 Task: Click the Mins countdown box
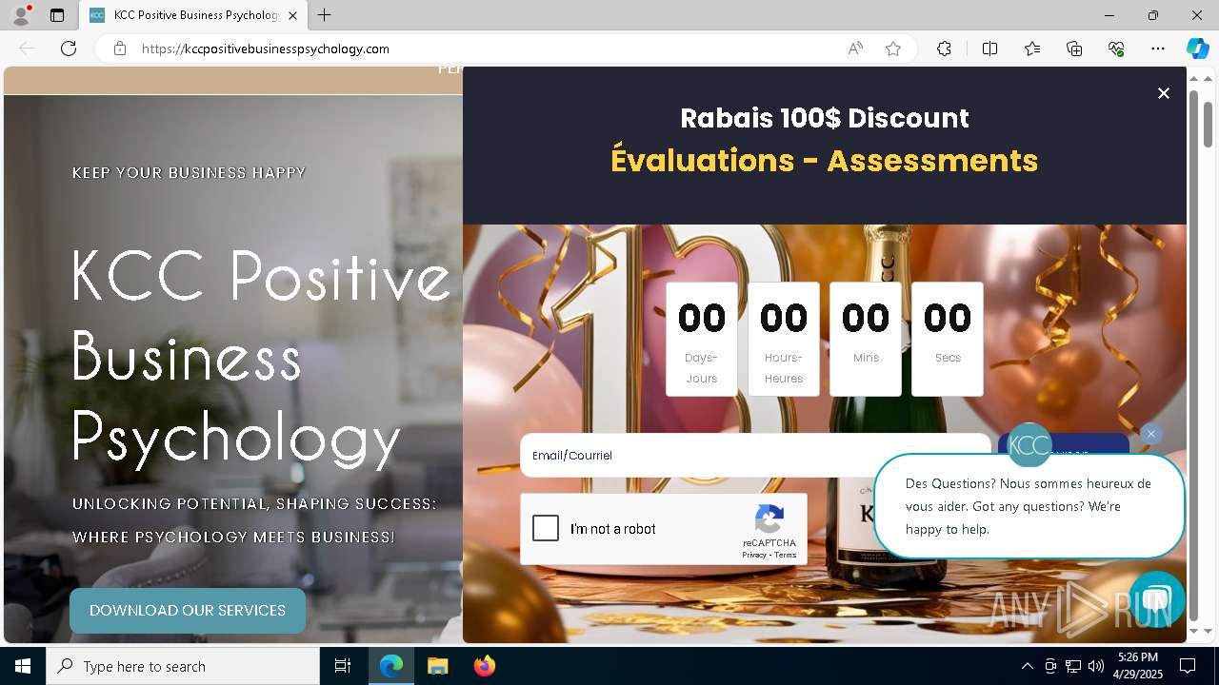866,339
